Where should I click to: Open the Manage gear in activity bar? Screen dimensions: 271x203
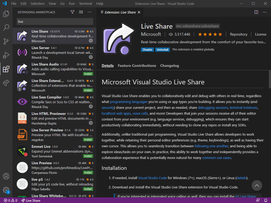(6, 190)
